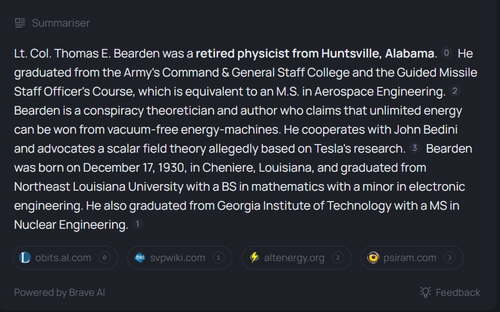Click the svpwiki.com favicon

click(140, 257)
